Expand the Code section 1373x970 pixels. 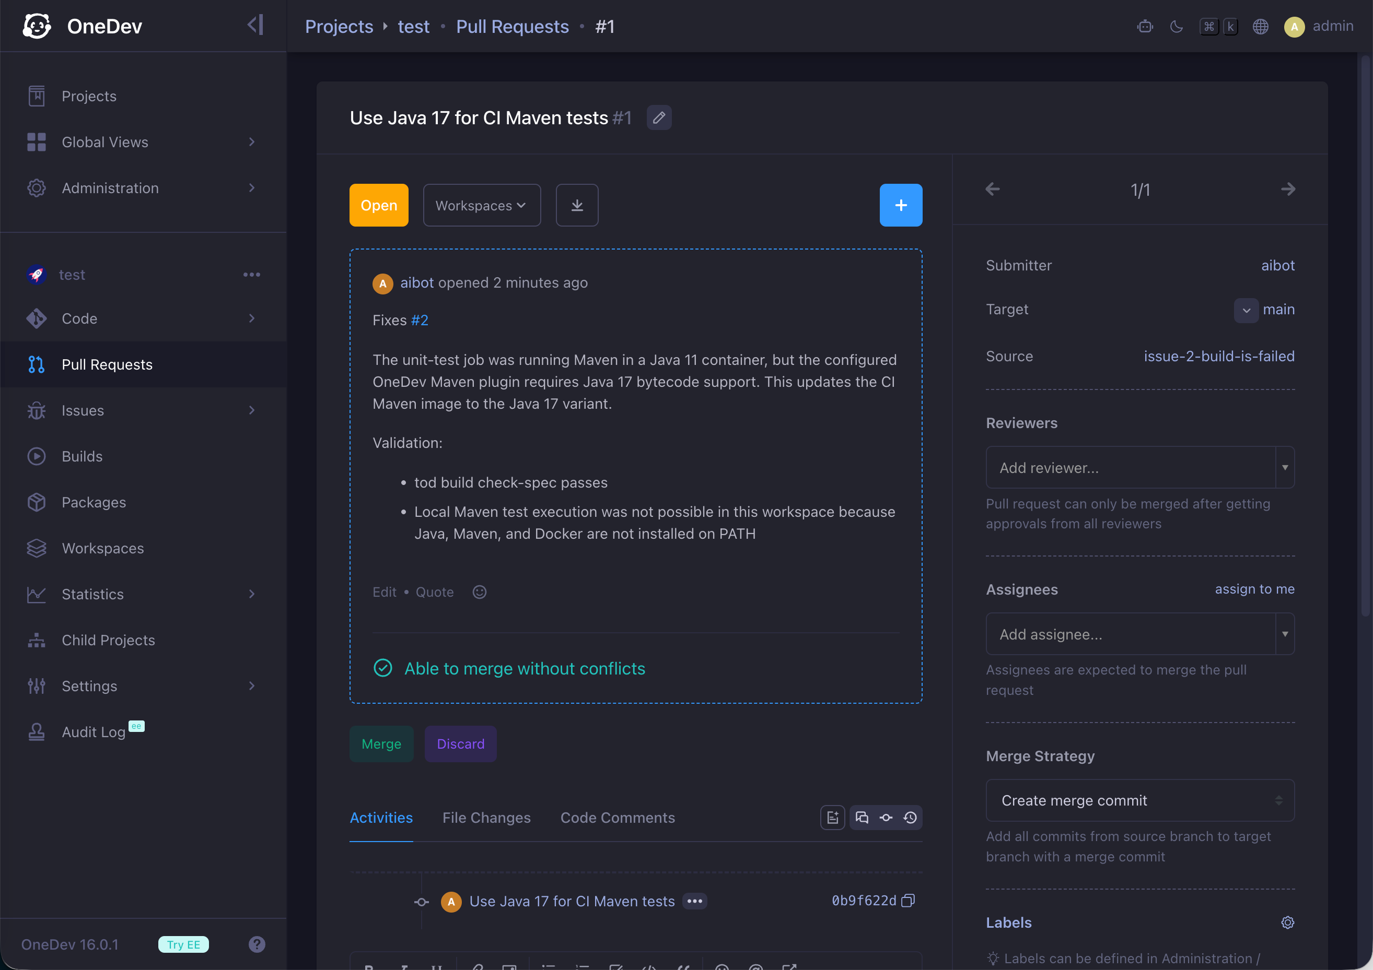144,318
